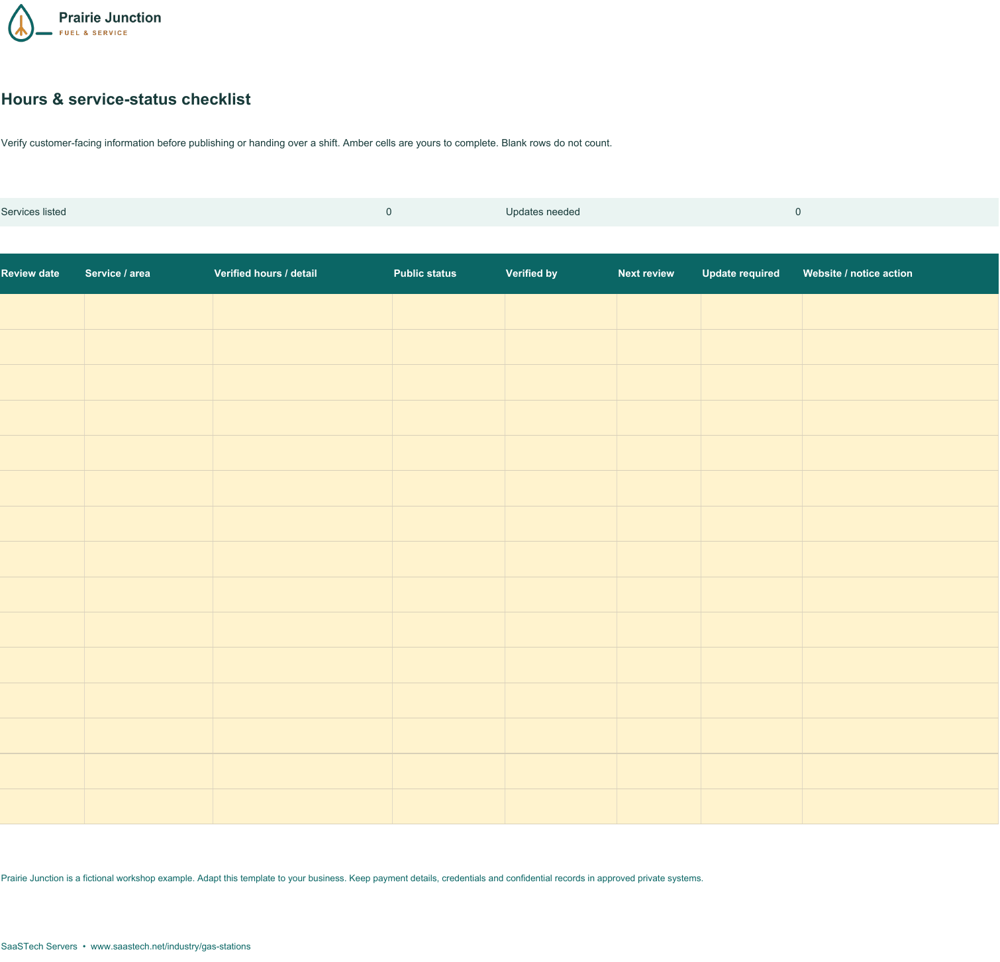This screenshot has width=1000, height=962.
Task: Click the first amber cell under Review date
Action: 42,312
